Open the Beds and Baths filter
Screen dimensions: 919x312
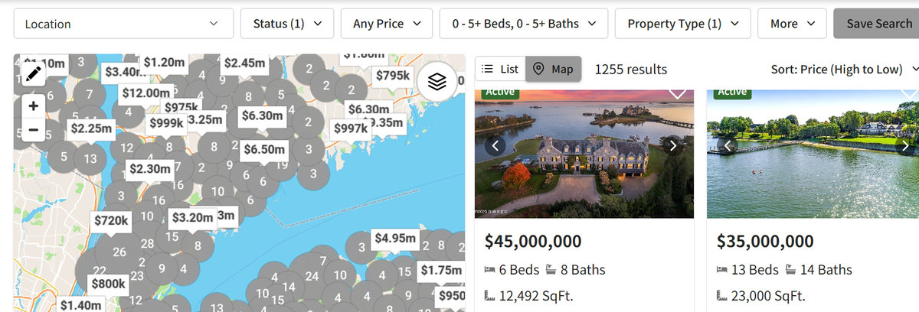[524, 24]
